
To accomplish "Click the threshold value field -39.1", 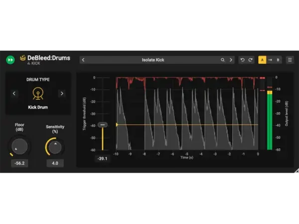I will pyautogui.click(x=102, y=158).
